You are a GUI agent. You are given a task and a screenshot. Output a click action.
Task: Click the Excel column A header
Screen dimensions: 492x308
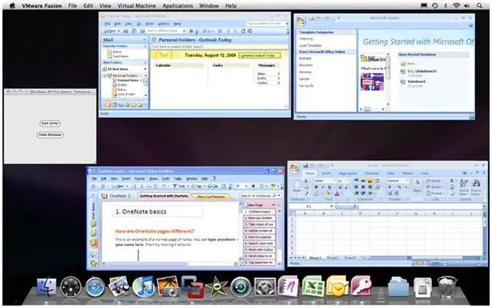[x=304, y=214]
